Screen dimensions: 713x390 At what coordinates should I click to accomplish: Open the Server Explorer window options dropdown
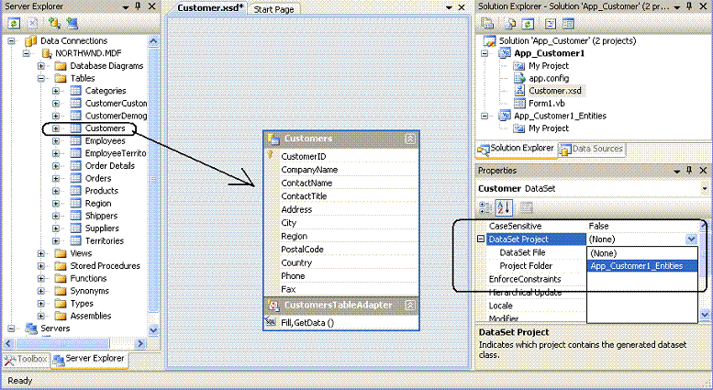127,7
